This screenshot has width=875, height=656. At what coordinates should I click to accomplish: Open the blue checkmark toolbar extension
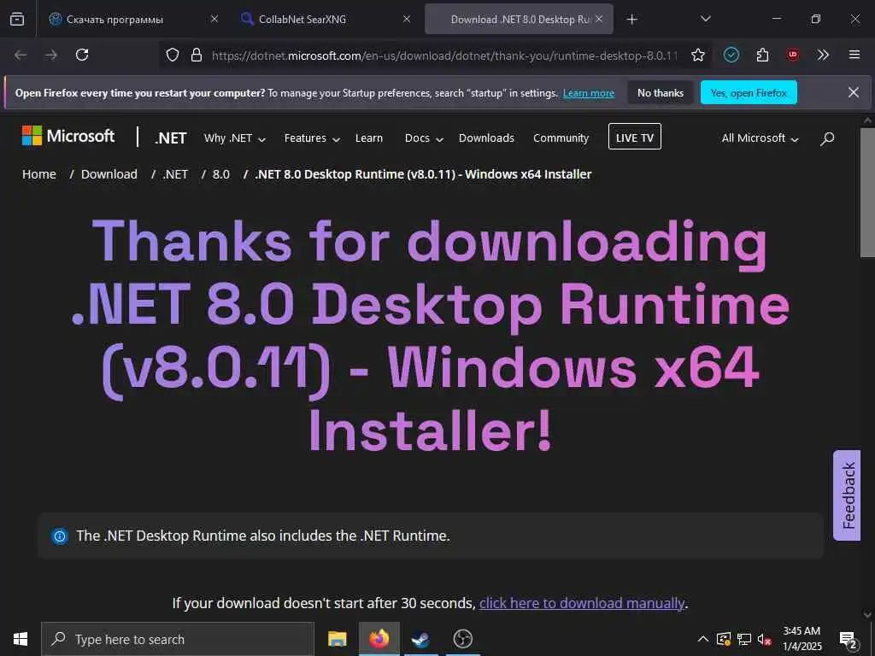pyautogui.click(x=731, y=55)
